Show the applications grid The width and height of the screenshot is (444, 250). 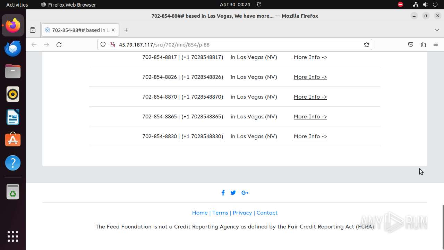tap(13, 236)
